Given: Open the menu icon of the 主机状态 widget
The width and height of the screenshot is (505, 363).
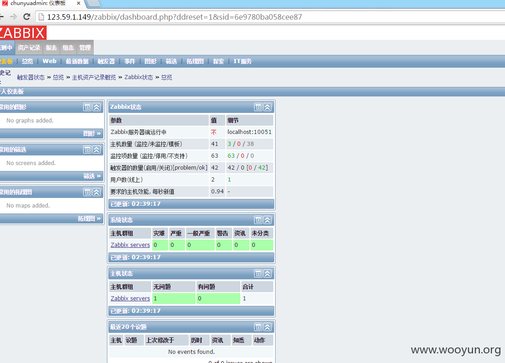Looking at the screenshot, I should (x=258, y=273).
